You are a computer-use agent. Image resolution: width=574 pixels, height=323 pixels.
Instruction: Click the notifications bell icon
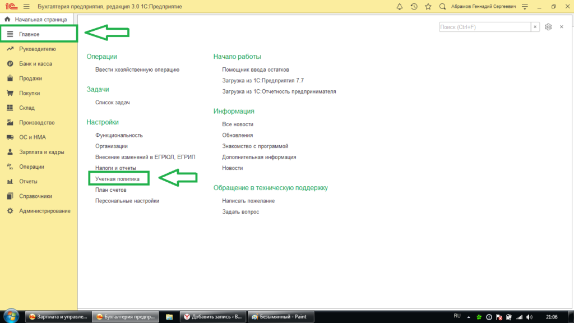click(399, 7)
